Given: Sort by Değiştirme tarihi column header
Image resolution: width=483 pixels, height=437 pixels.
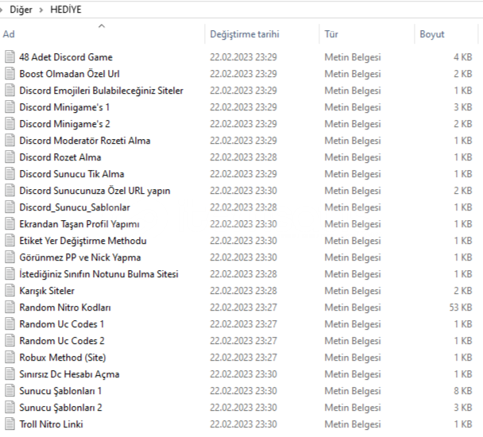Looking at the screenshot, I should click(245, 34).
